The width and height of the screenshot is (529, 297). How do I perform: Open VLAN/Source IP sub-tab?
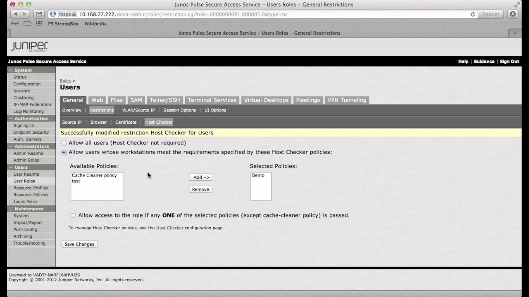[x=138, y=110]
